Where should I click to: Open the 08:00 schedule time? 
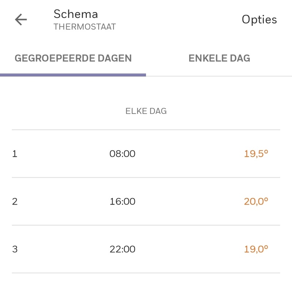click(x=122, y=154)
